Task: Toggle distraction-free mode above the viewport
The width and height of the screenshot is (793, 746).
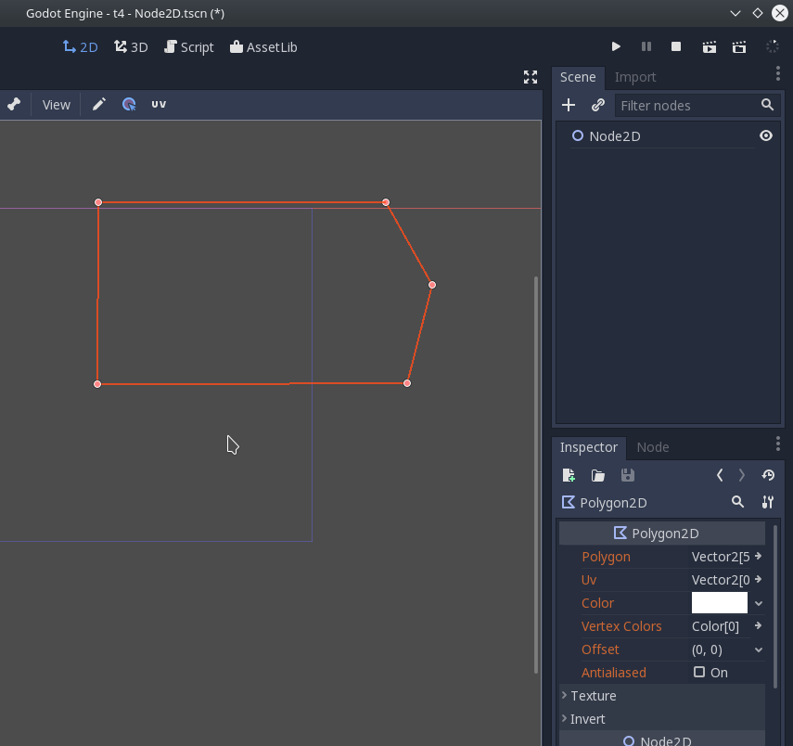Action: (530, 77)
